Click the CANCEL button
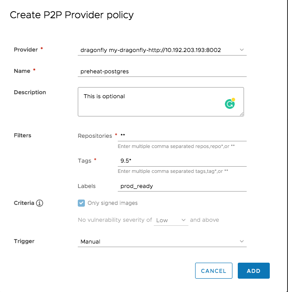 pyautogui.click(x=213, y=271)
